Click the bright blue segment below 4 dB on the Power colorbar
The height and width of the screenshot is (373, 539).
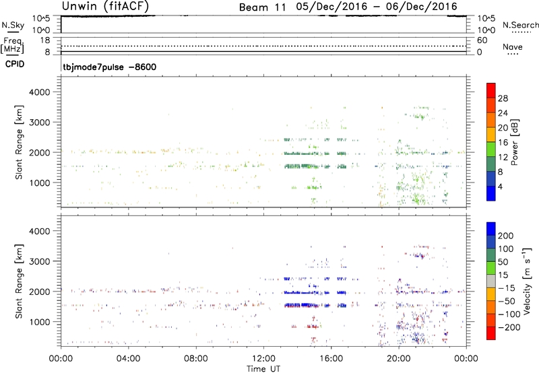(x=491, y=193)
